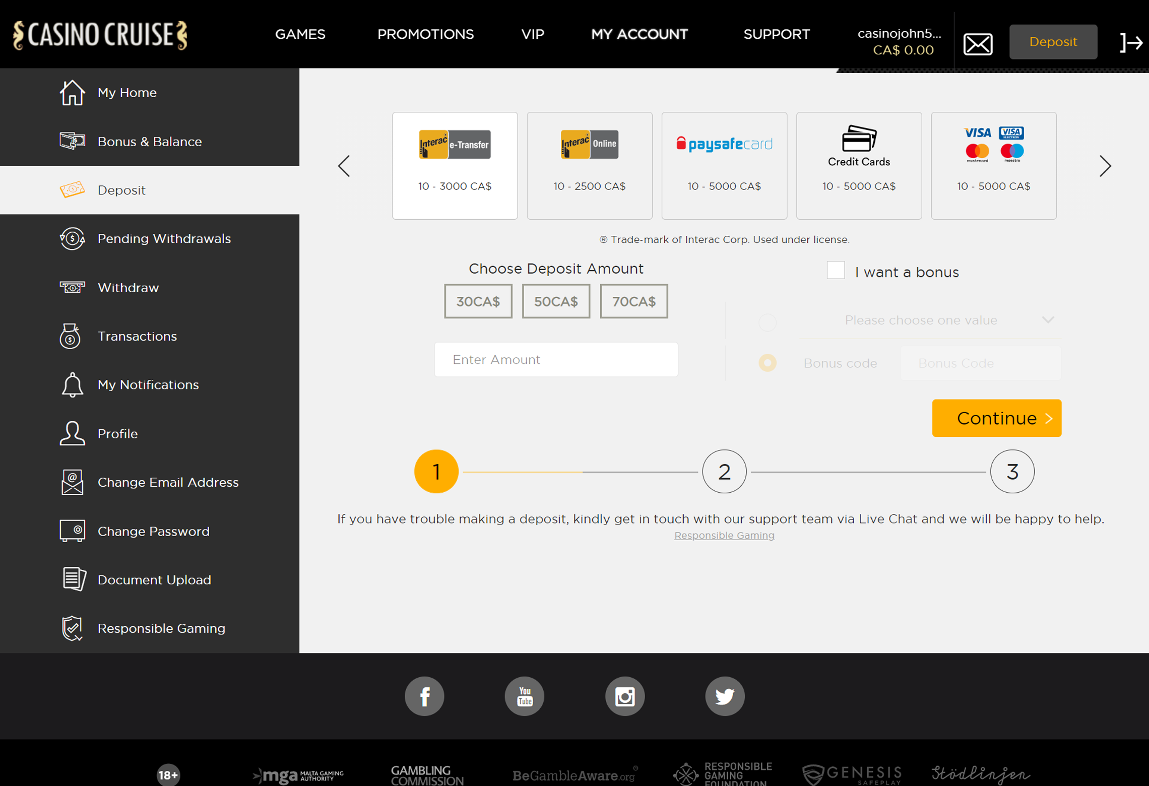Click the Genesis Safeplay logo

852,775
